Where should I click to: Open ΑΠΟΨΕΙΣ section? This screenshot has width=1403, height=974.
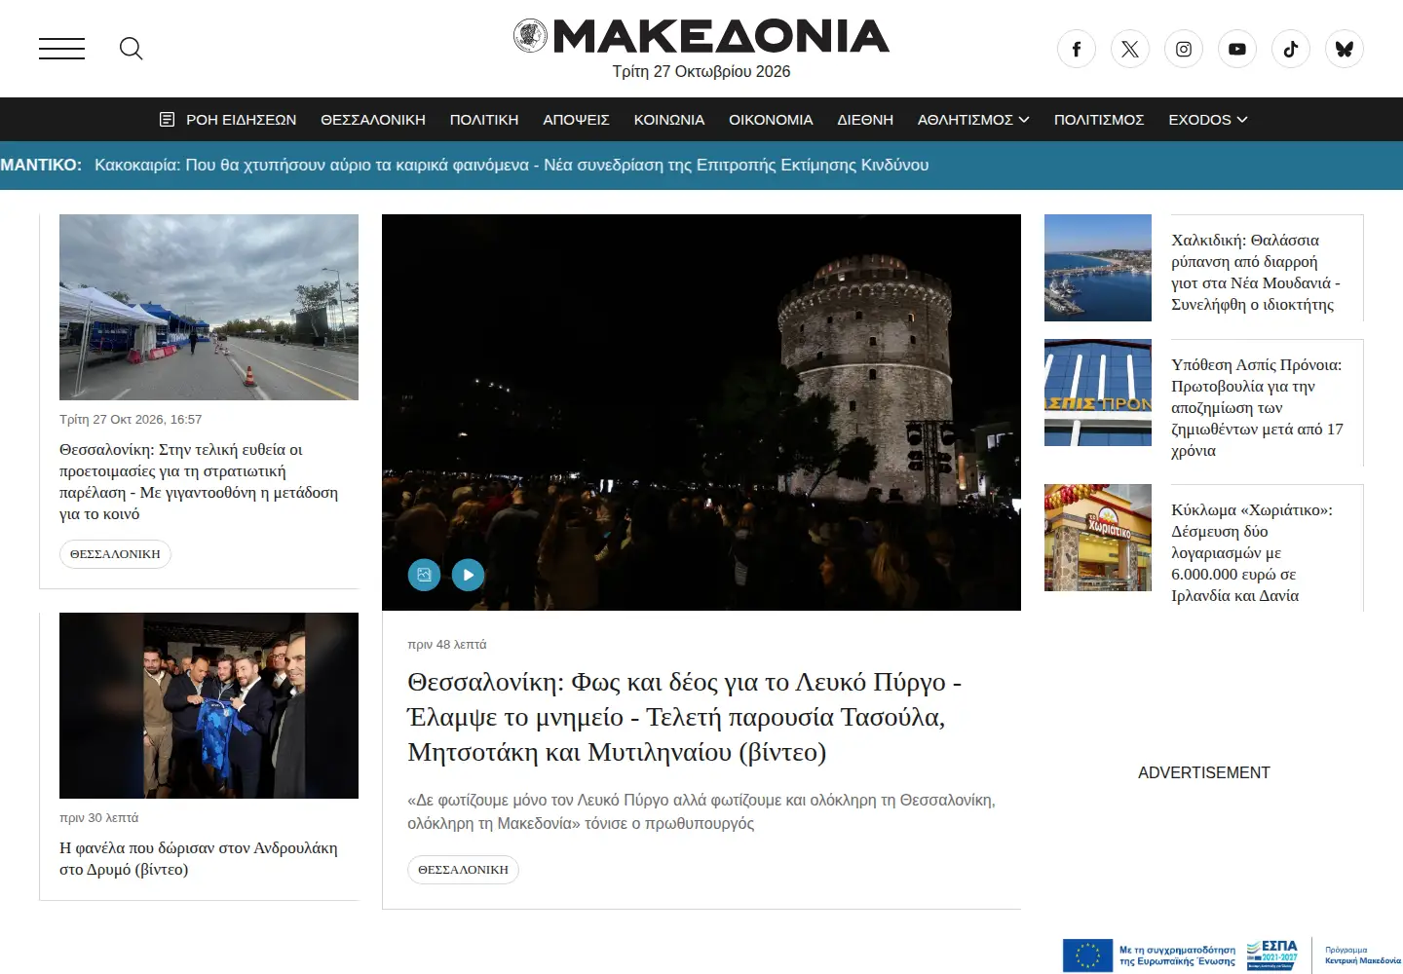(576, 120)
